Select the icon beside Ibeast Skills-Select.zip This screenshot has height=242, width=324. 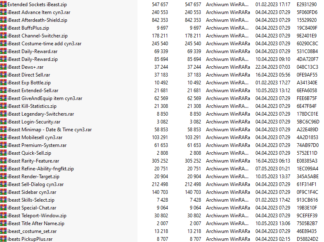pyautogui.click(x=3, y=200)
